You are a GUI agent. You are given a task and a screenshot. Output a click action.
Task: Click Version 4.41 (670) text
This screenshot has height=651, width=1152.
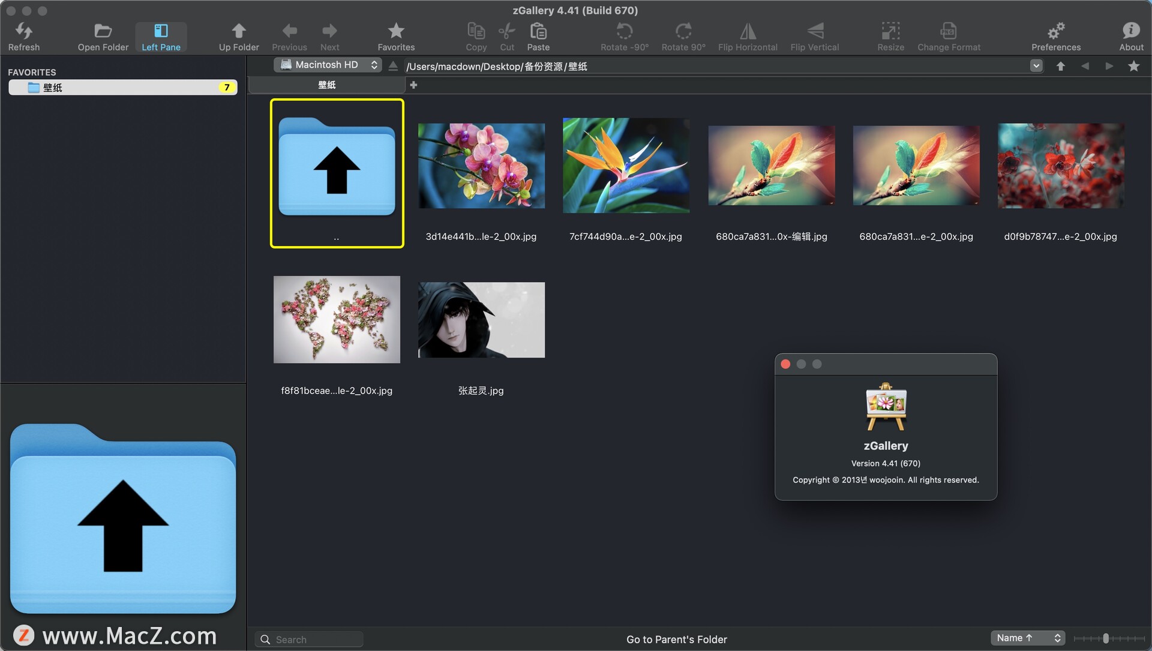886,463
